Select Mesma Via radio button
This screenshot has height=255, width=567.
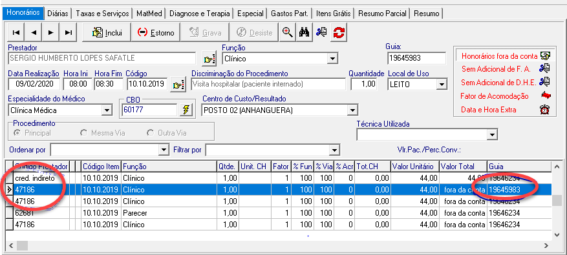point(83,133)
